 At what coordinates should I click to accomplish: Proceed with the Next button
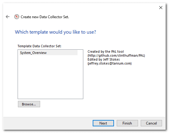pyautogui.click(x=103, y=123)
